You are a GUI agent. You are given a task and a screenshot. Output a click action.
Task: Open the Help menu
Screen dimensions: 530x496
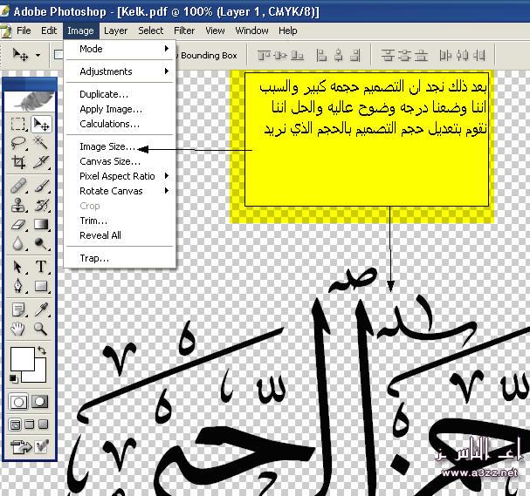pyautogui.click(x=288, y=31)
